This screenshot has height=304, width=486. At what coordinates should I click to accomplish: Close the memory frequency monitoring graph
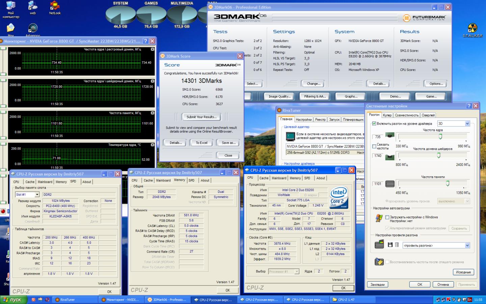point(153,113)
